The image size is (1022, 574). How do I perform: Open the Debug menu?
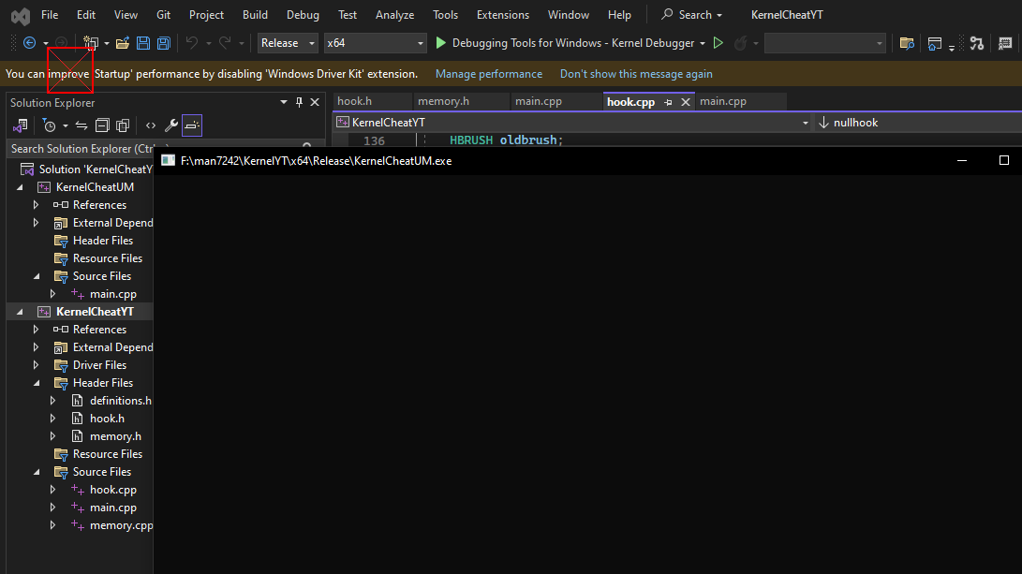coord(304,15)
